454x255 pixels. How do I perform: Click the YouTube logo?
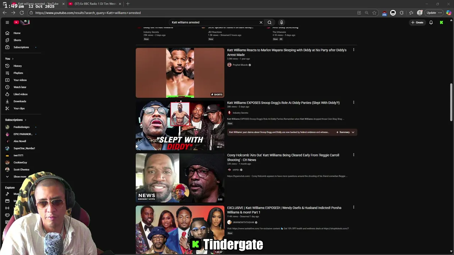pyautogui.click(x=22, y=22)
